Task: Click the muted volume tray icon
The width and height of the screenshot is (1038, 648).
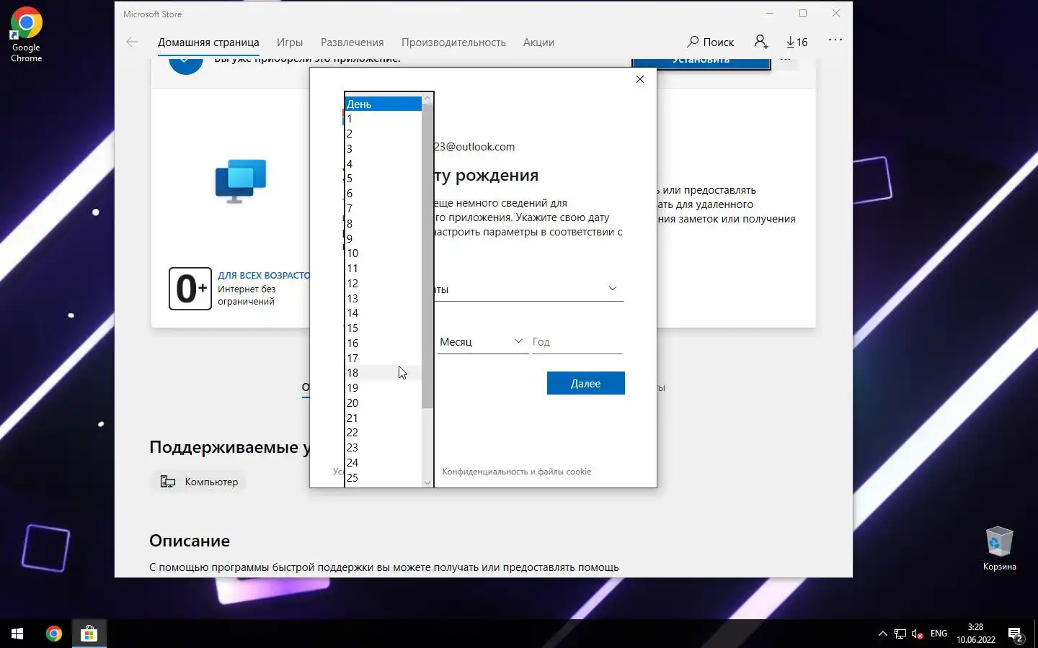Action: click(918, 634)
